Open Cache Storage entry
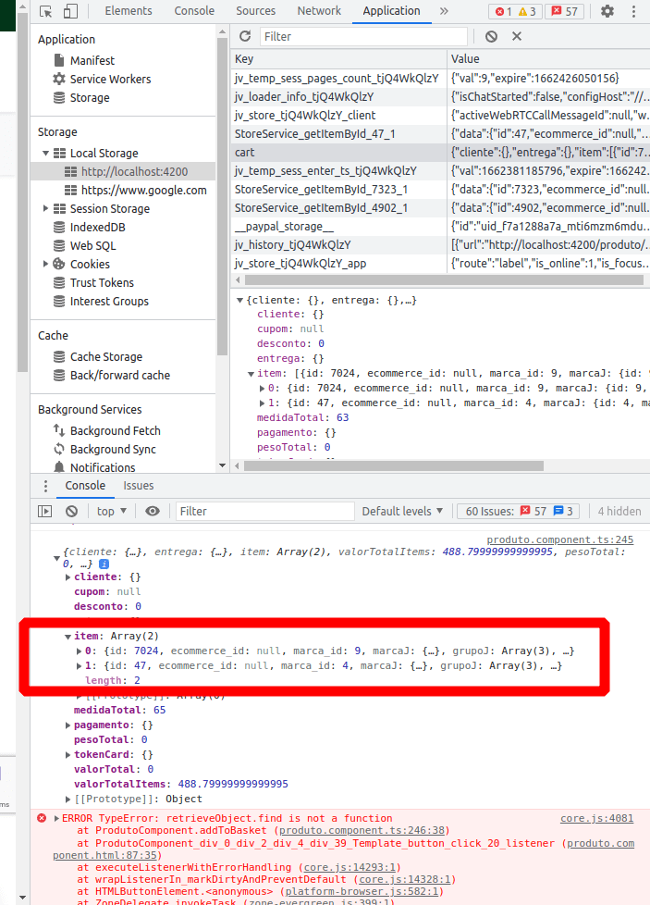Screen dimensions: 650x905 [x=105, y=356]
